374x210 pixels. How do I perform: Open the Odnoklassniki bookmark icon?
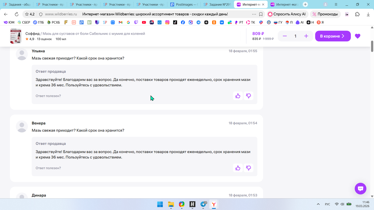[214, 22]
